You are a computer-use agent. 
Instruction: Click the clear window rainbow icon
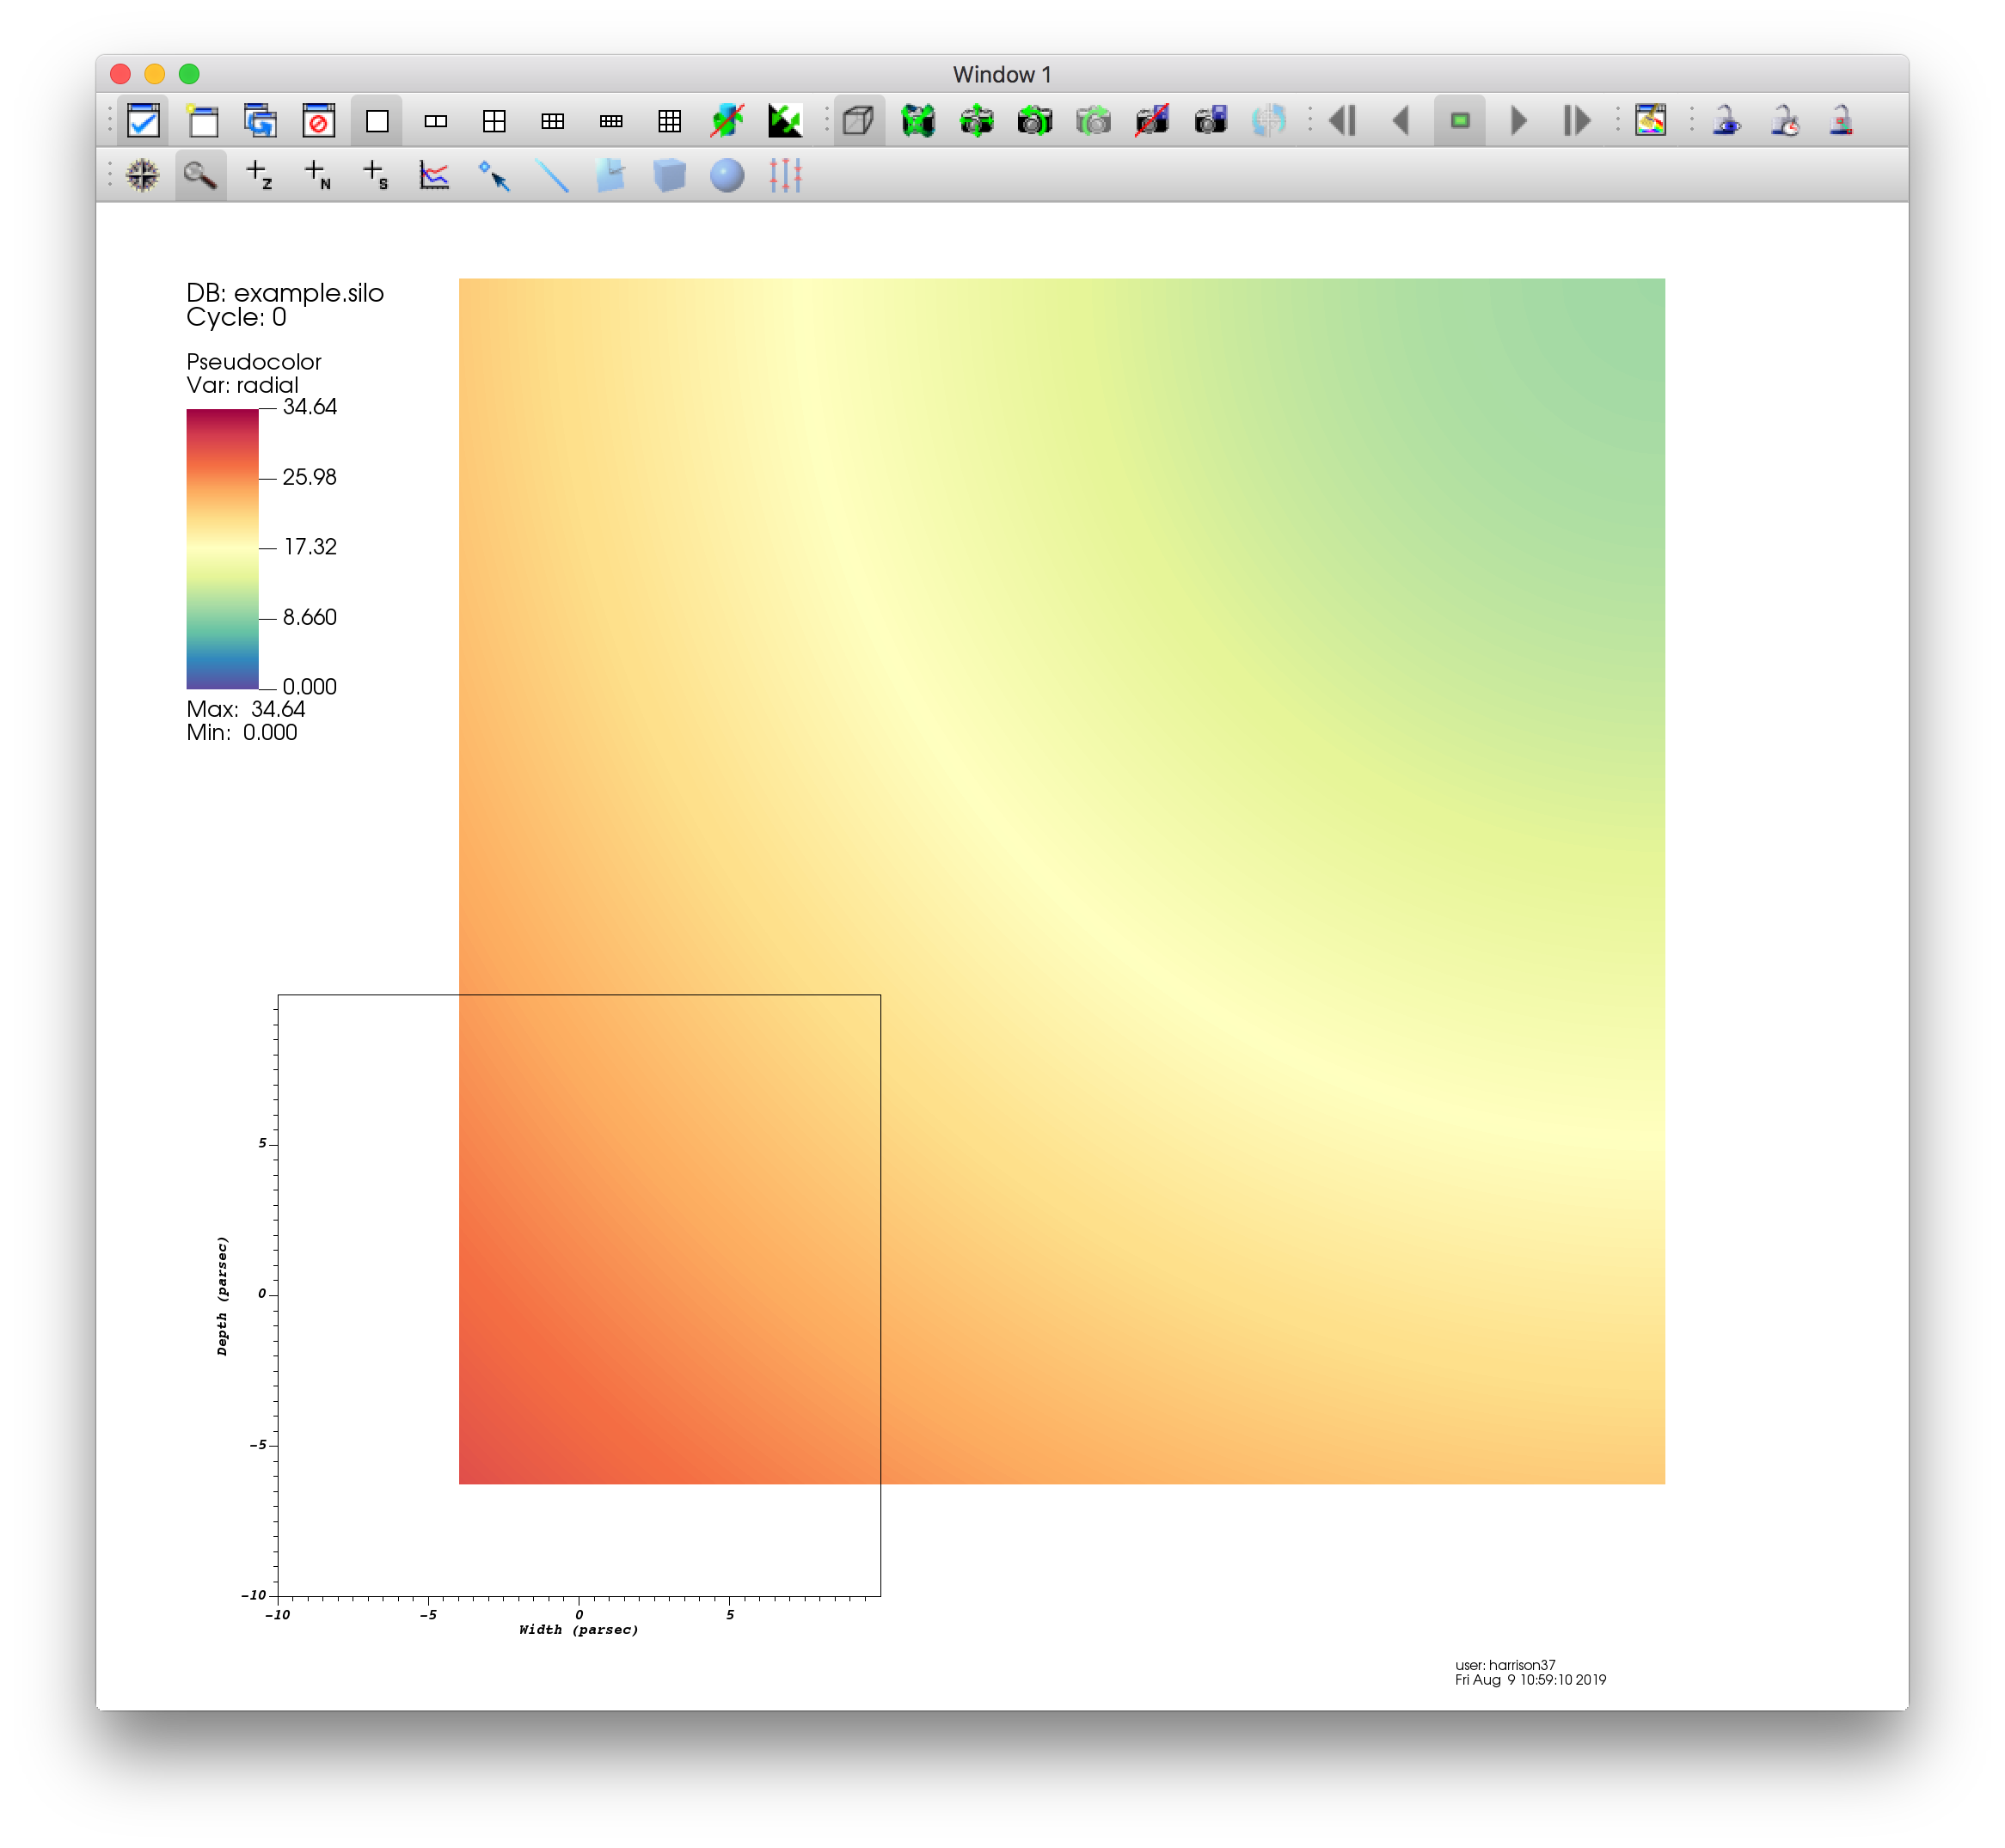[1651, 121]
